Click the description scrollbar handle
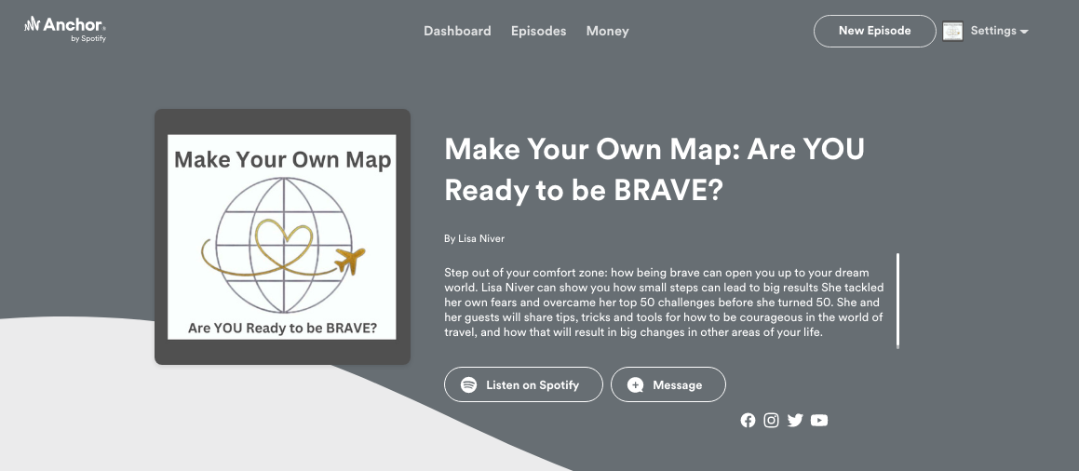Viewport: 1079px width, 471px height. [x=897, y=300]
